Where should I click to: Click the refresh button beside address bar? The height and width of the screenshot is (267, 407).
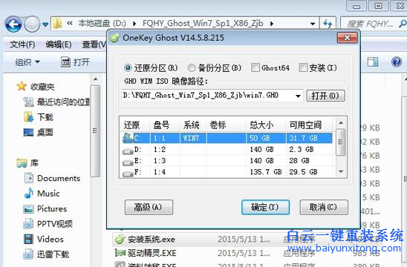coord(328,24)
